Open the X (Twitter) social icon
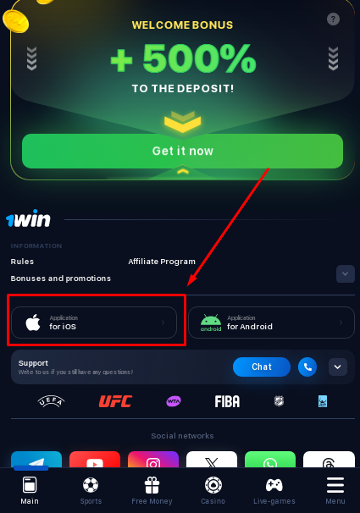This screenshot has height=513, width=360. click(212, 460)
